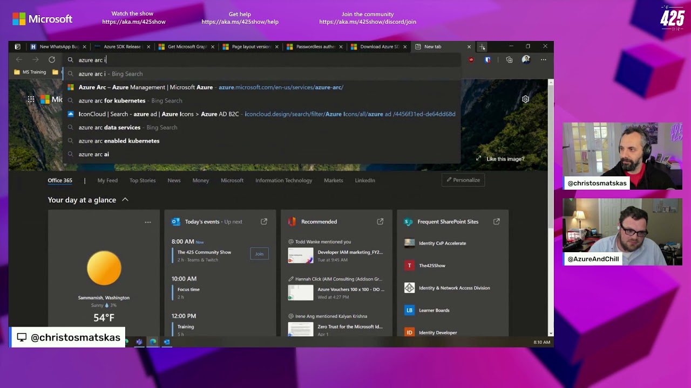Open Azure Vouchers 100 x 100 spreadsheet
Viewport: 691px width, 388px height.
336,293
